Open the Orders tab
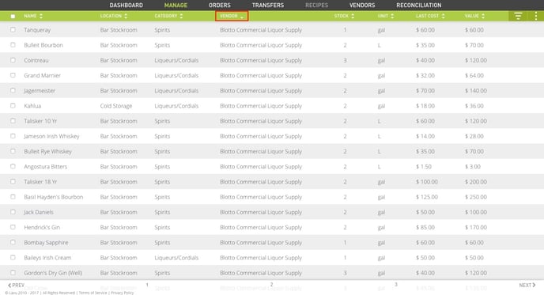 click(220, 6)
